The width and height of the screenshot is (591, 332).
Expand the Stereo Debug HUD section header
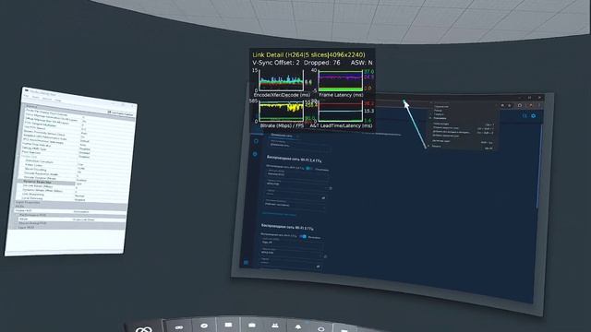coord(70,223)
